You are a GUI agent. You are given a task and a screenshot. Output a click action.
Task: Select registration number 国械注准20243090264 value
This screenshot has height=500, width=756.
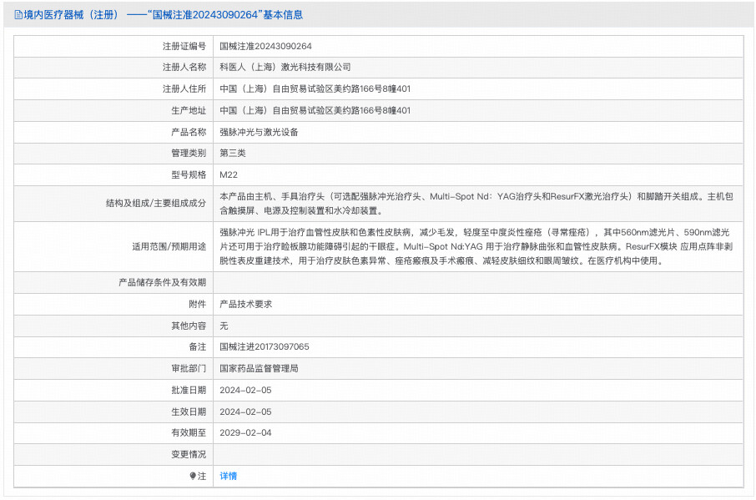pos(265,46)
